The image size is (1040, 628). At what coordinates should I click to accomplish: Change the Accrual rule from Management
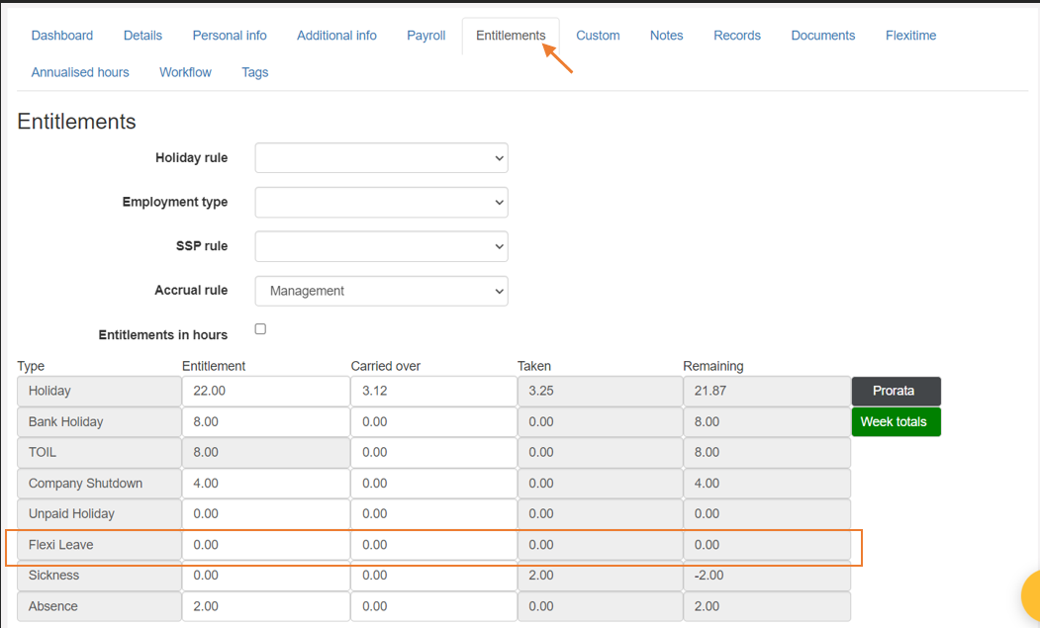coord(381,291)
